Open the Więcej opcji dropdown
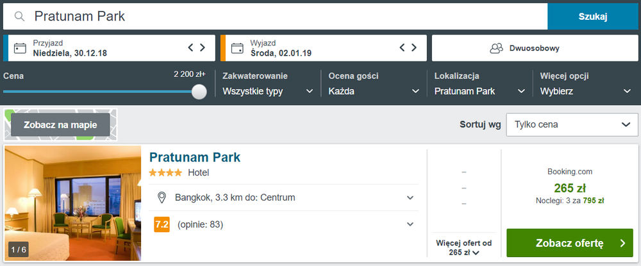This screenshot has width=641, height=266. tap(586, 91)
